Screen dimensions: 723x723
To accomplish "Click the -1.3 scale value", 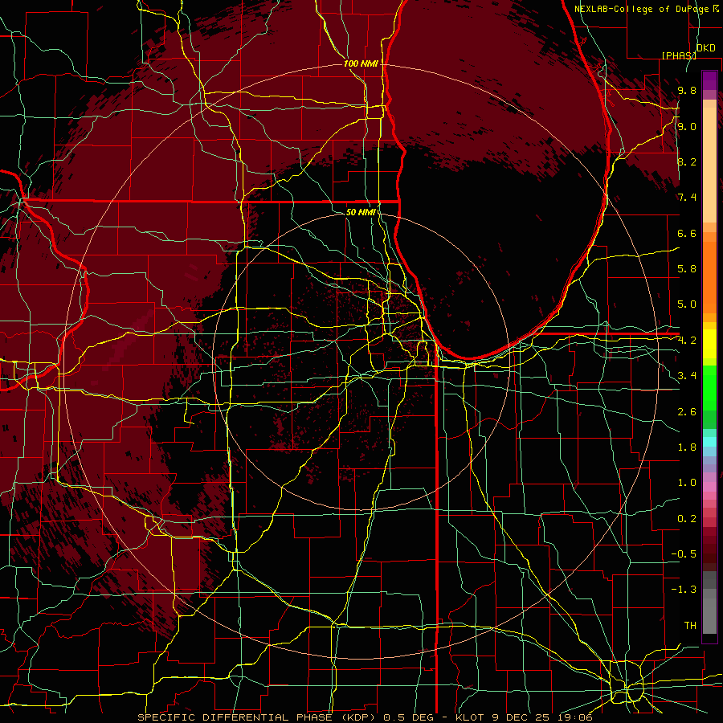I will coord(684,590).
